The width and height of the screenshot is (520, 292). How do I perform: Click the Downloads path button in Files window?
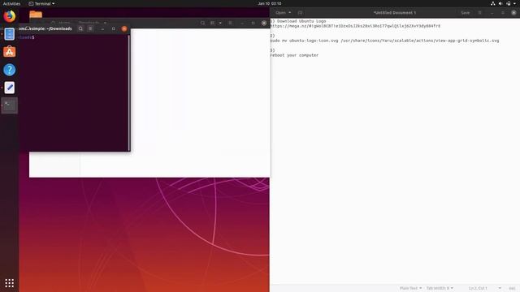[89, 23]
